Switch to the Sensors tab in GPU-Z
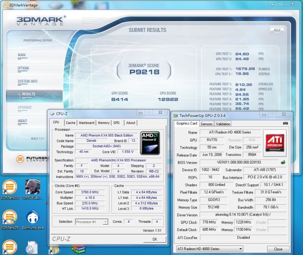 206,124
